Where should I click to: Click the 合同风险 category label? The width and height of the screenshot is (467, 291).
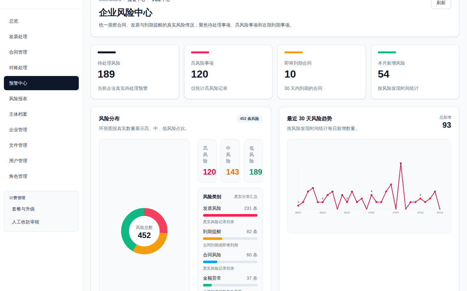(x=212, y=255)
